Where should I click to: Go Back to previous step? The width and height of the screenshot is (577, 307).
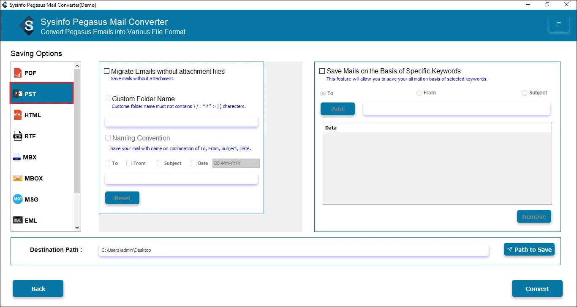(x=38, y=288)
